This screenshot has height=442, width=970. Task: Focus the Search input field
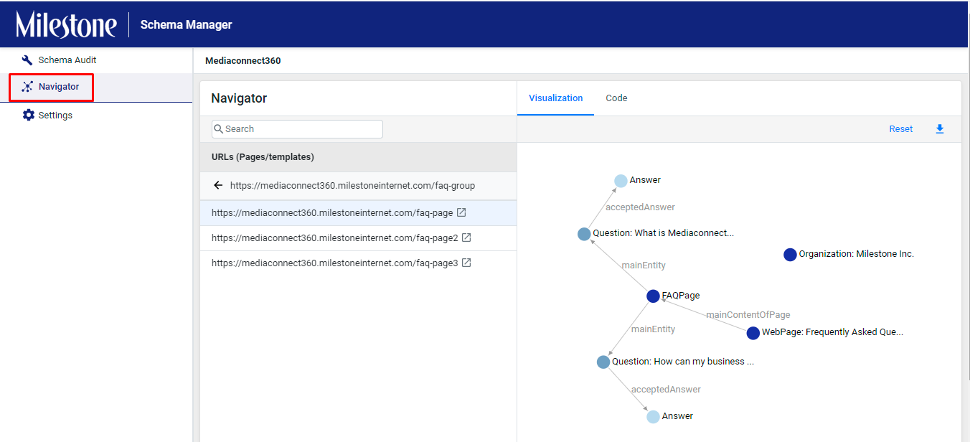pos(297,129)
